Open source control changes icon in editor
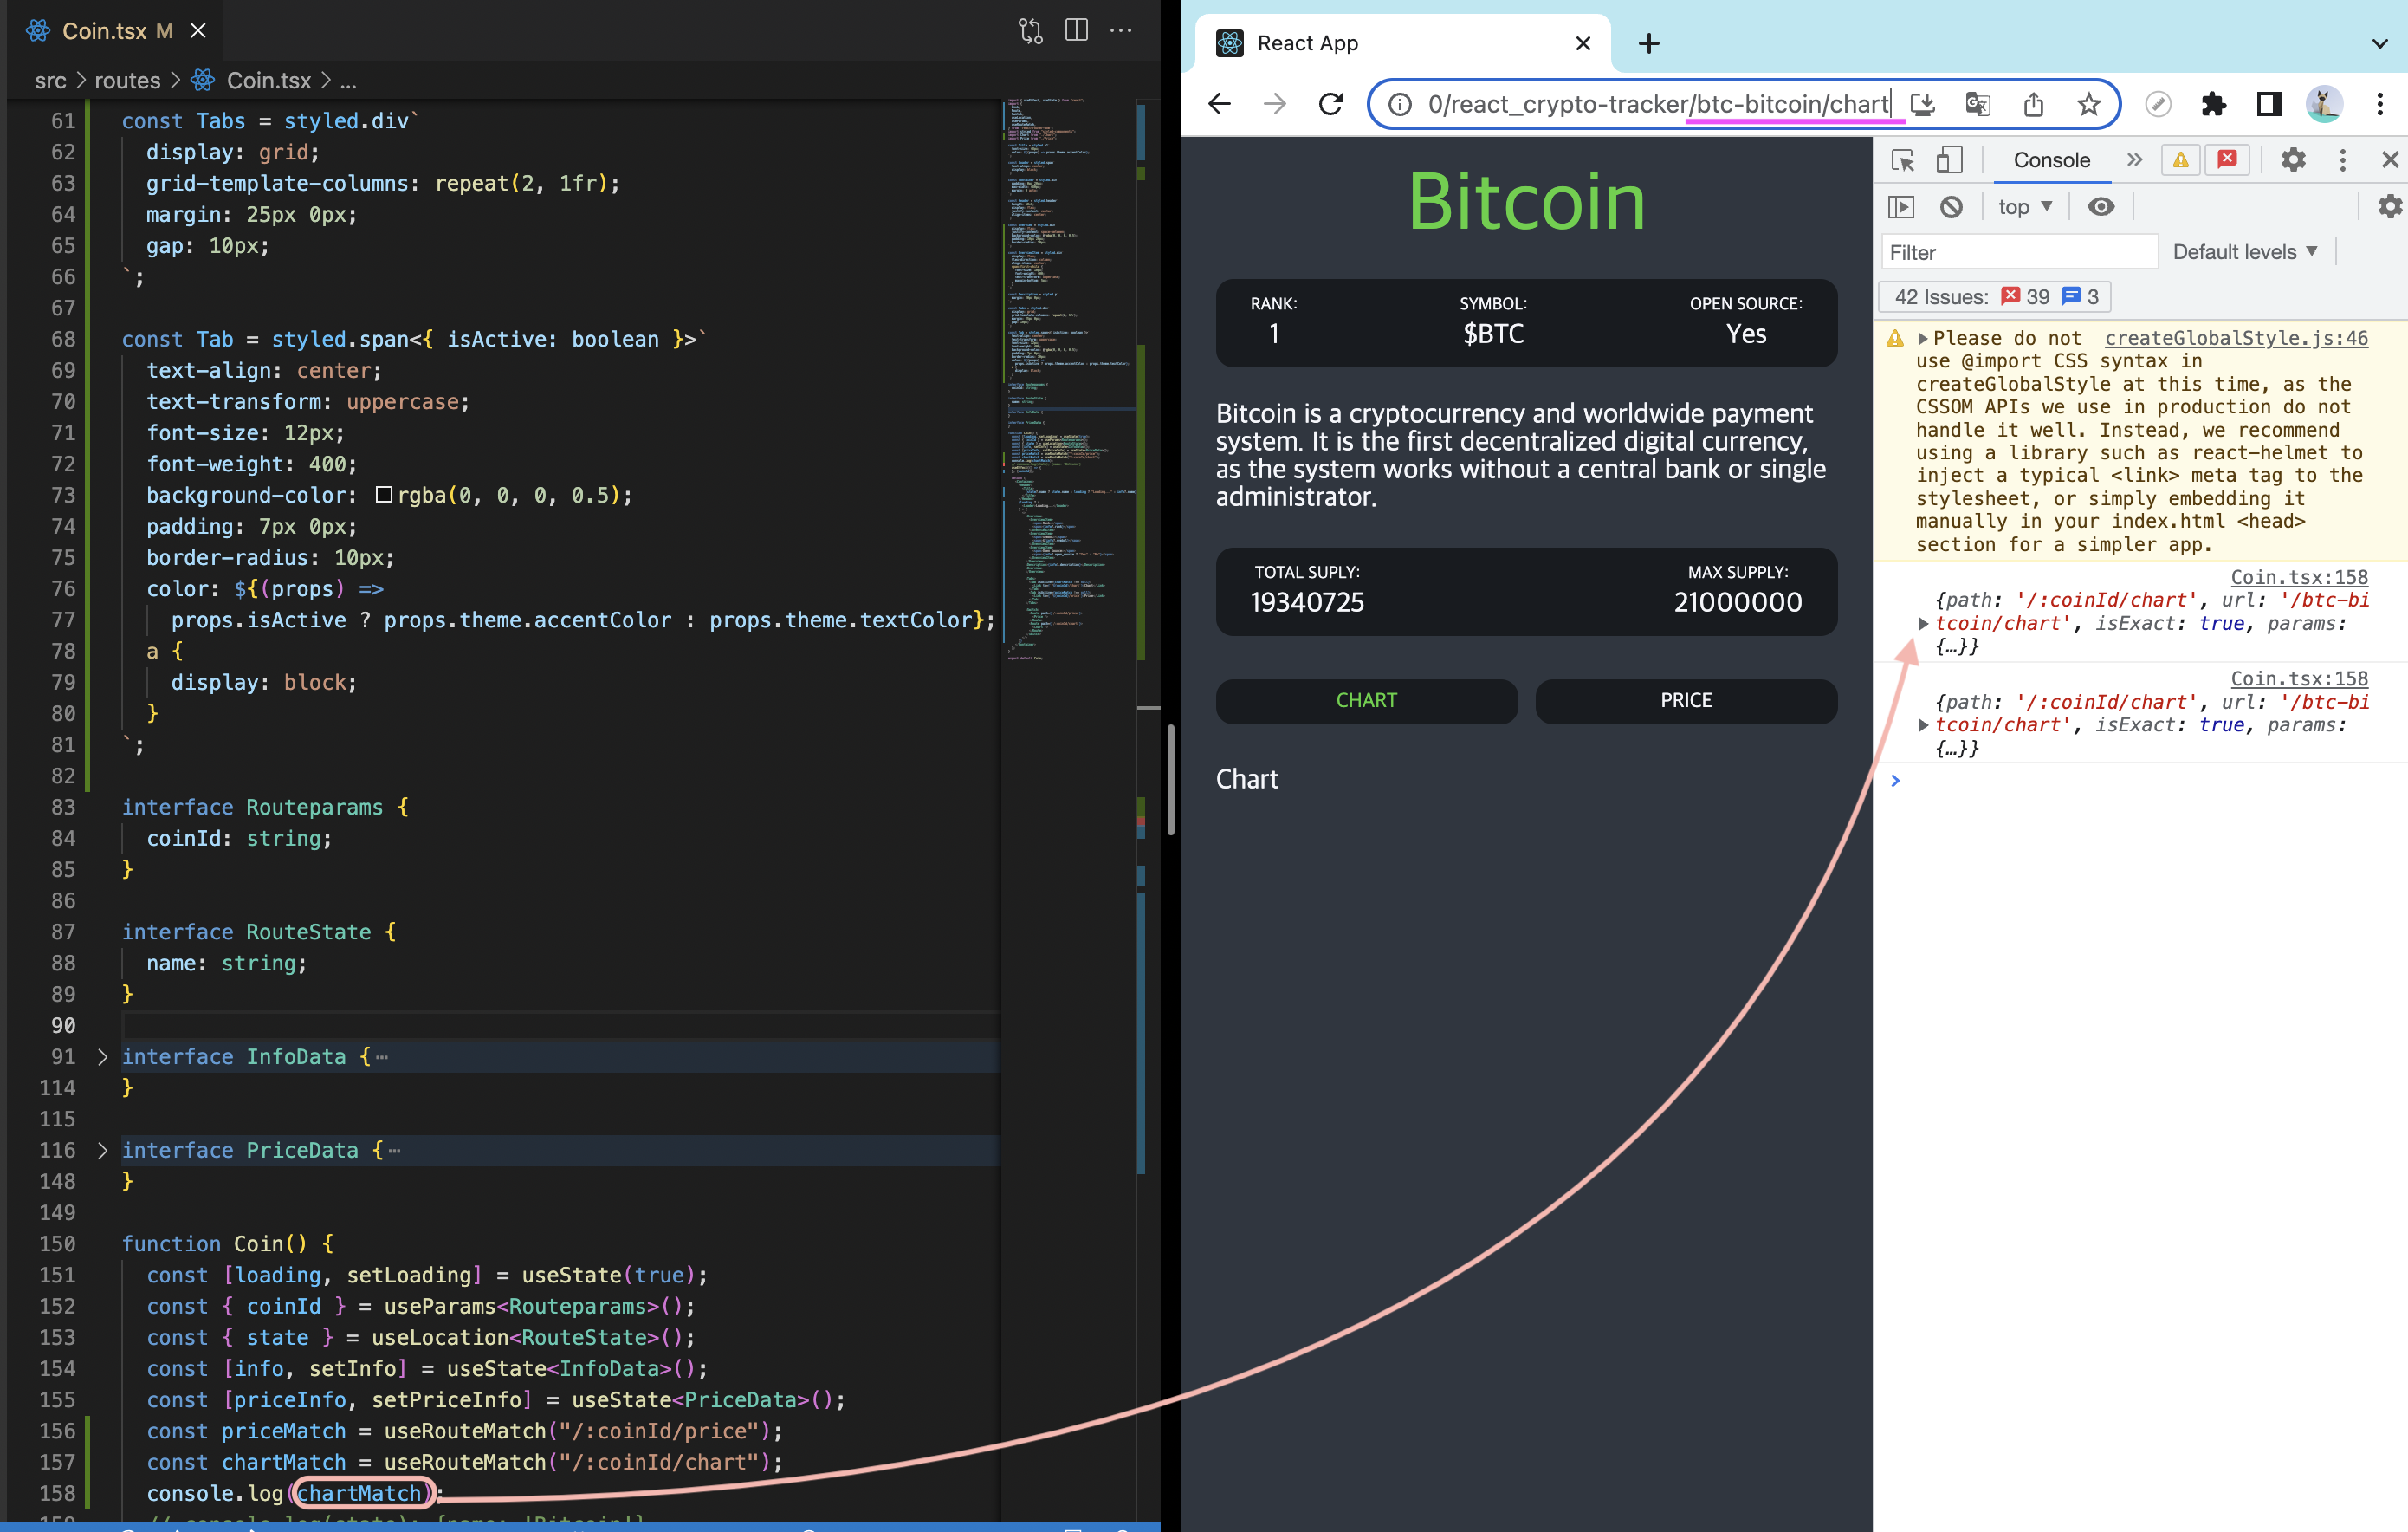2408x1532 pixels. pyautogui.click(x=1030, y=30)
